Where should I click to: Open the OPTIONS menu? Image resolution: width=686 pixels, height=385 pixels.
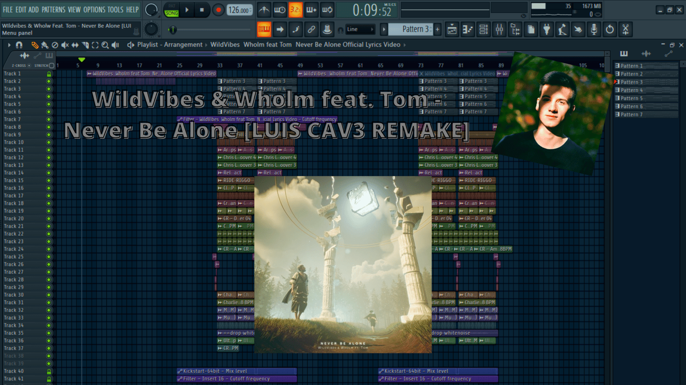[x=94, y=10]
